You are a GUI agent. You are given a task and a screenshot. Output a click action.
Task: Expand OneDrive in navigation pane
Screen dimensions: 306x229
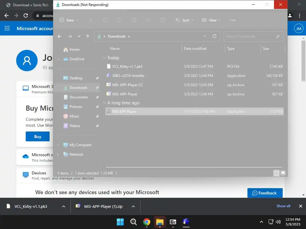click(x=58, y=59)
